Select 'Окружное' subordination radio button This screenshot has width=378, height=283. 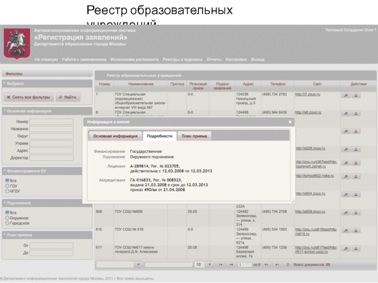[x=7, y=218]
